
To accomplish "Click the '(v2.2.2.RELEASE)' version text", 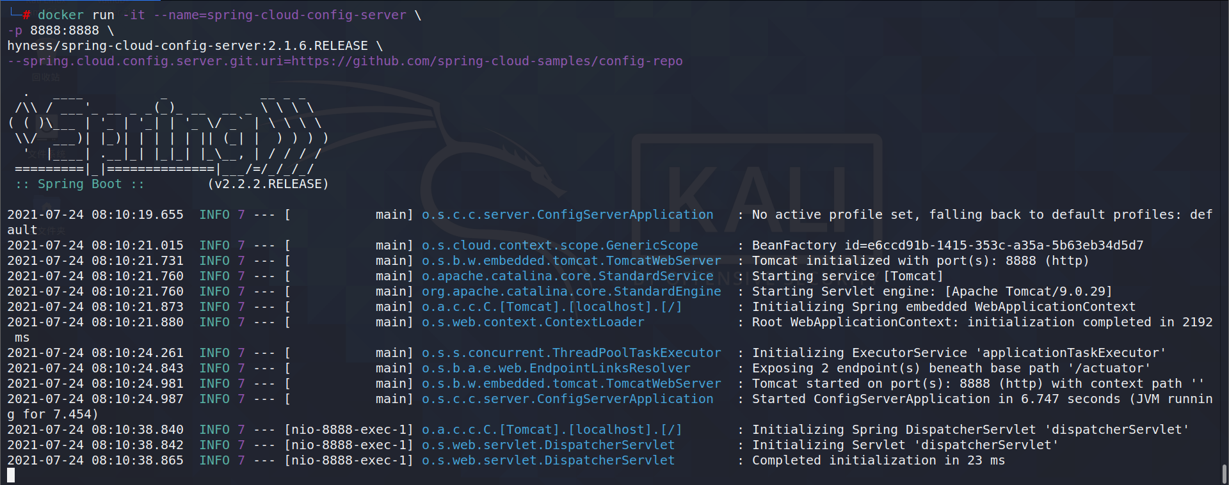I will (268, 184).
